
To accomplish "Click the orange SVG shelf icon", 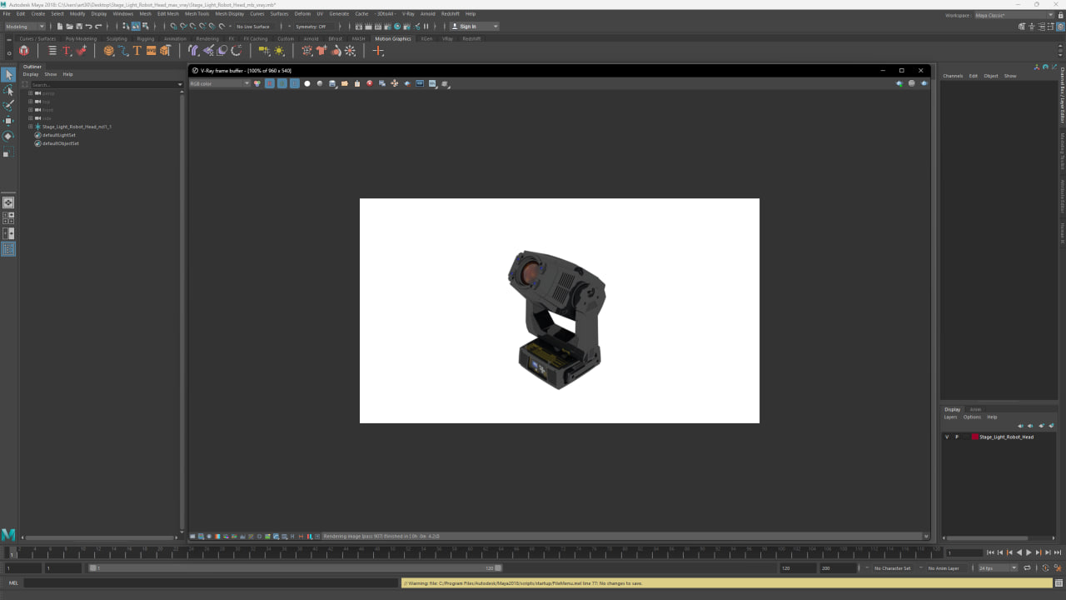I will 151,51.
